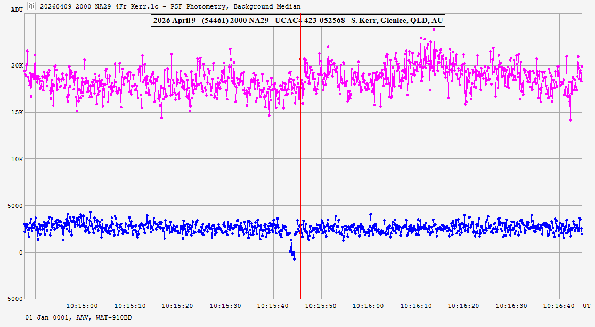
Task: Click the chart title box for 2000 NA29
Action: click(298, 21)
